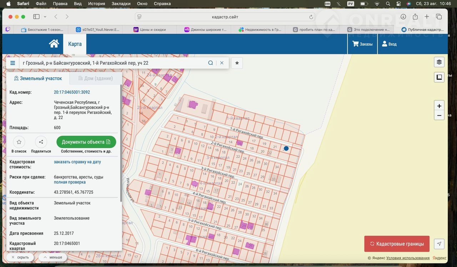Select the measurement ruler tool on map
Image resolution: width=457 pixels, height=267 pixels.
pos(439,77)
